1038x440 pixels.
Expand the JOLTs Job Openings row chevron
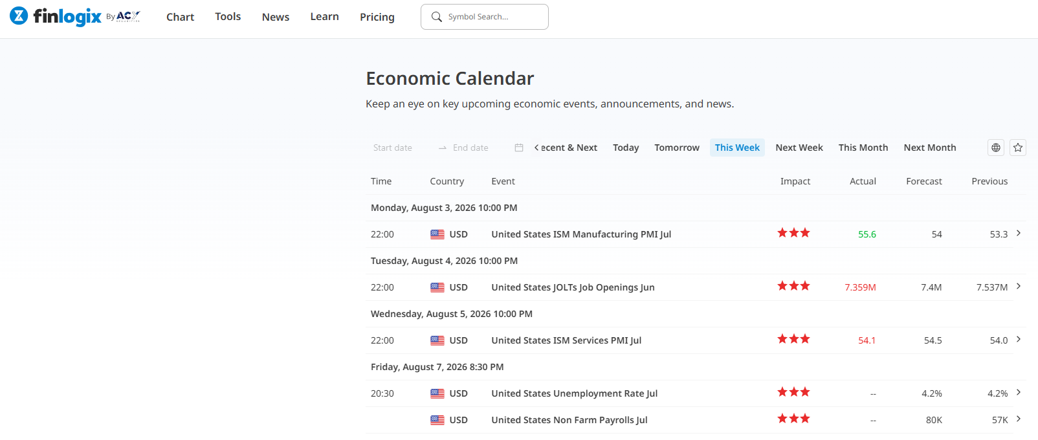coord(1019,286)
